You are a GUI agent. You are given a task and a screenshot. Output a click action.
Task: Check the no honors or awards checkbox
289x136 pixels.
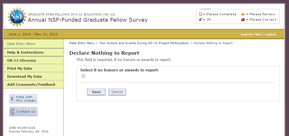tap(83, 76)
